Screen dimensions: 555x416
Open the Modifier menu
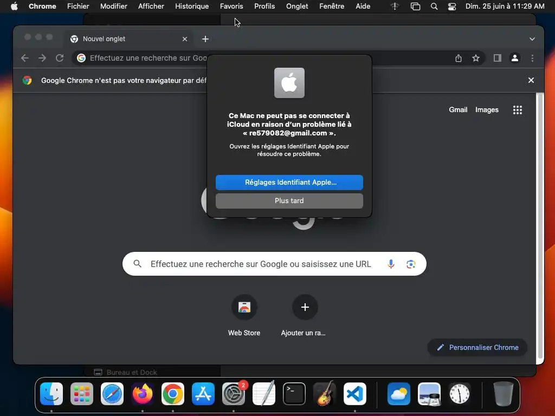[113, 6]
